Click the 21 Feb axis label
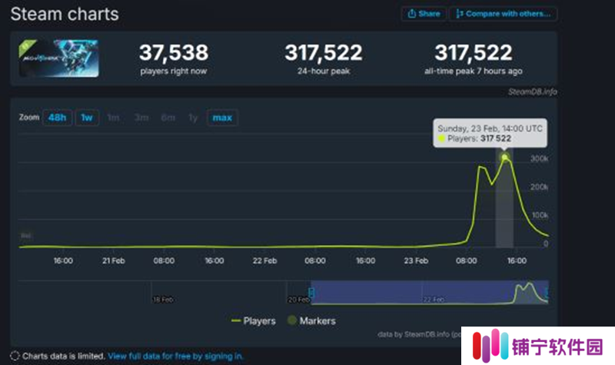615x365 pixels. click(x=113, y=260)
